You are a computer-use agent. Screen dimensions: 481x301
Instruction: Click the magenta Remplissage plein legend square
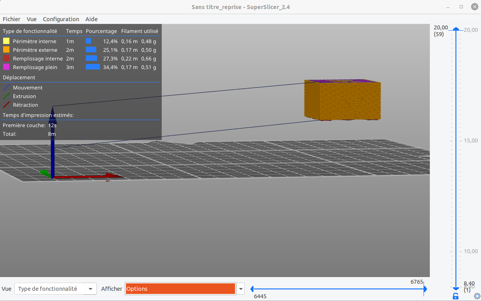point(6,67)
